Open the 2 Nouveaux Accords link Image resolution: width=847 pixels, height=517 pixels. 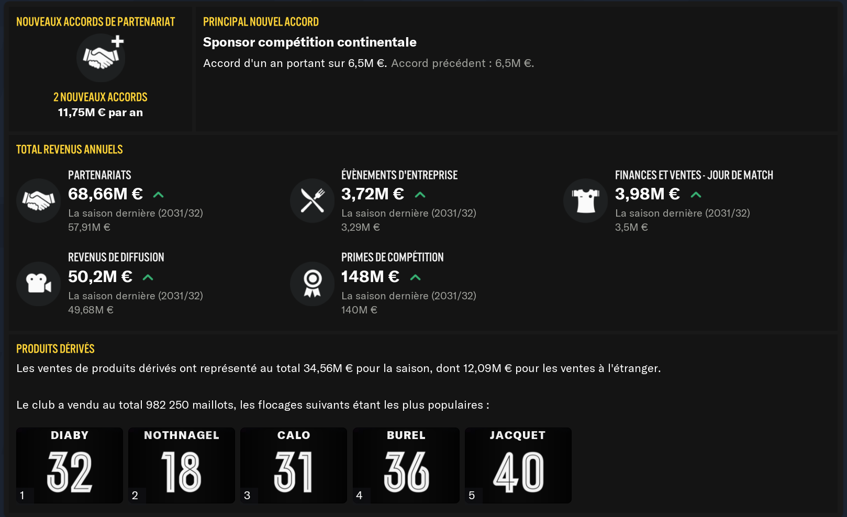tap(101, 97)
